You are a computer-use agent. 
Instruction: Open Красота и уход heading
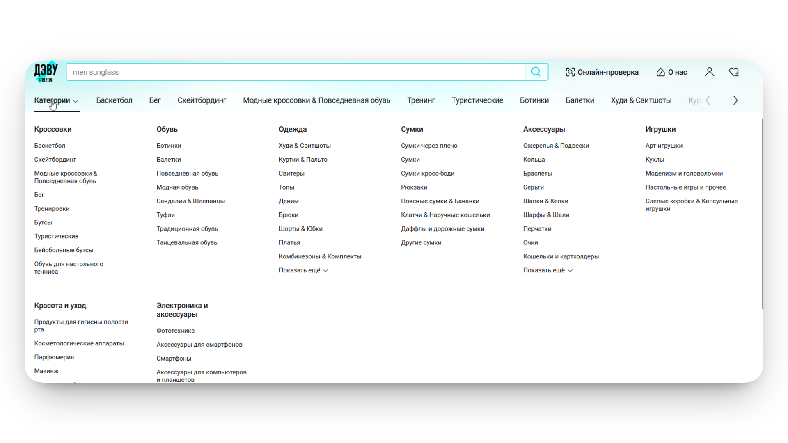(60, 306)
